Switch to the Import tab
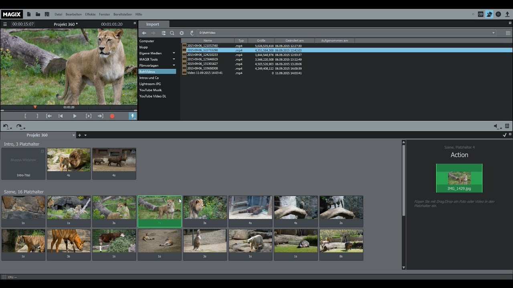The image size is (513, 288). [x=153, y=24]
